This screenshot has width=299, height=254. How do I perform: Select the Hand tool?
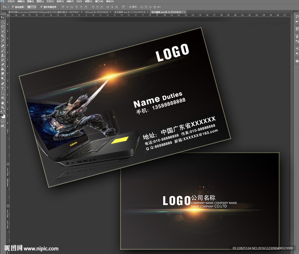(x=2, y=103)
